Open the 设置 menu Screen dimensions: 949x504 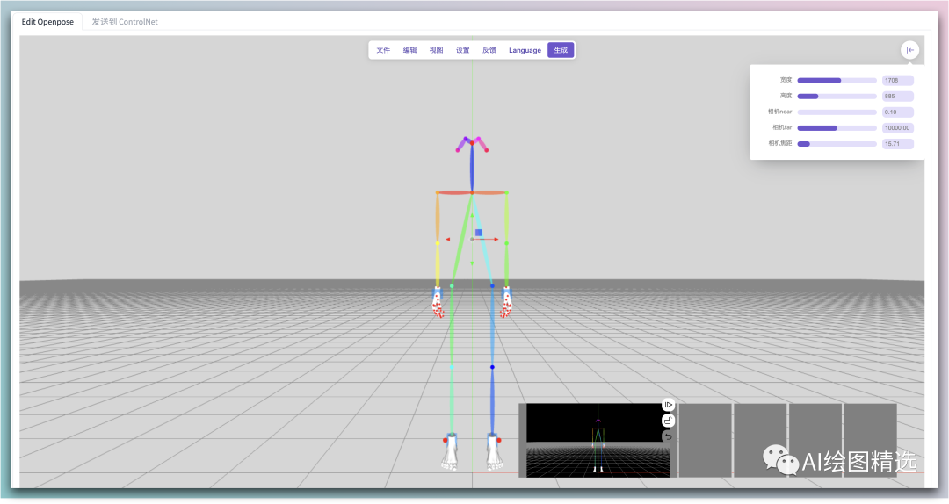click(x=463, y=50)
